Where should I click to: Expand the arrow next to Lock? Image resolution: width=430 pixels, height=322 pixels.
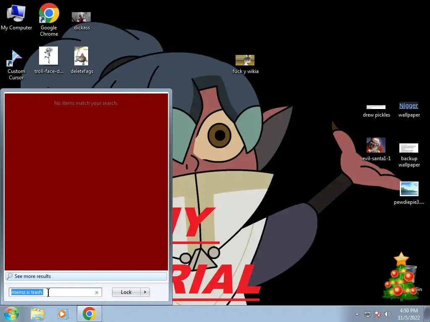[x=145, y=292]
